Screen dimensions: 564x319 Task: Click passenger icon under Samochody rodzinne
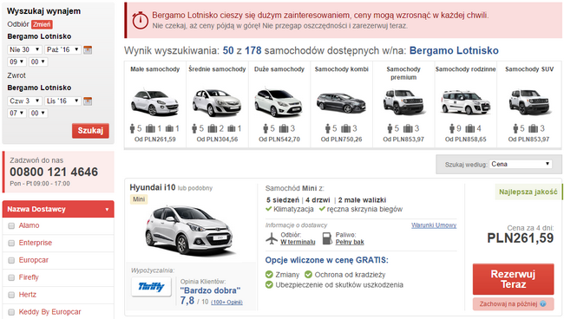tap(452, 128)
